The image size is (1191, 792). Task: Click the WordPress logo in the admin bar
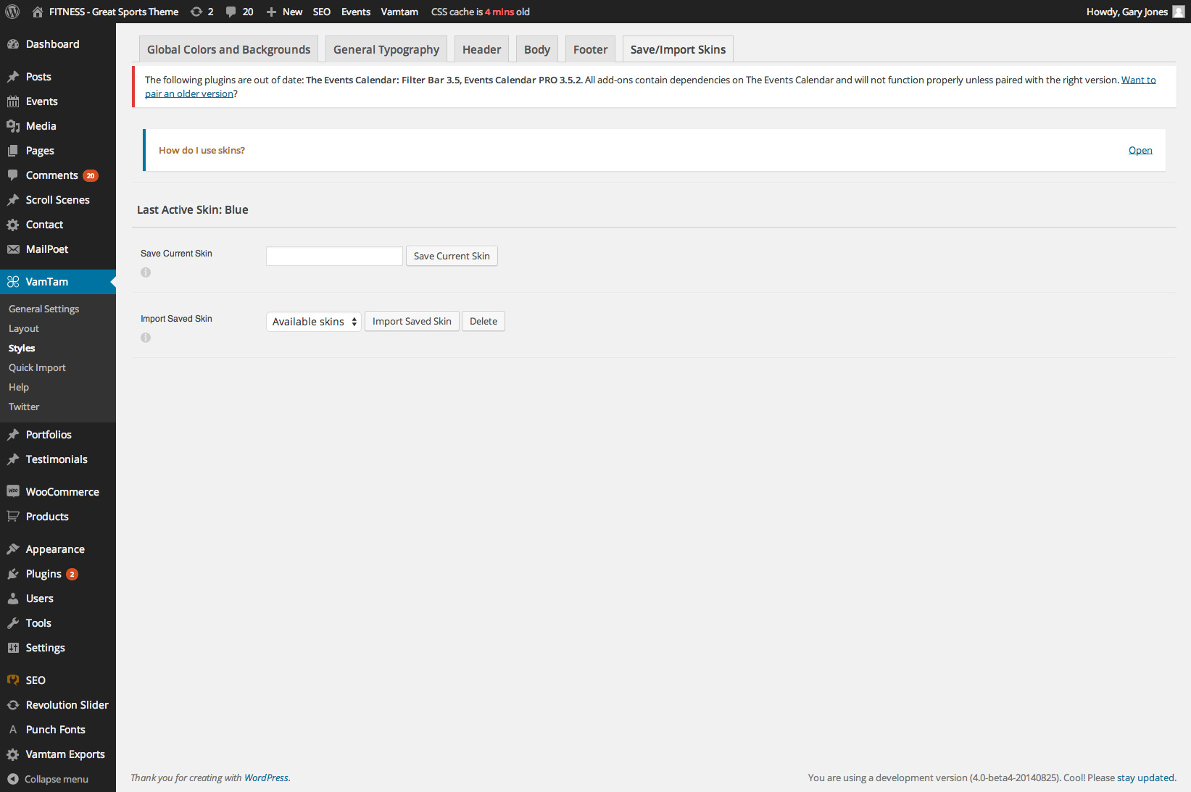tap(12, 12)
